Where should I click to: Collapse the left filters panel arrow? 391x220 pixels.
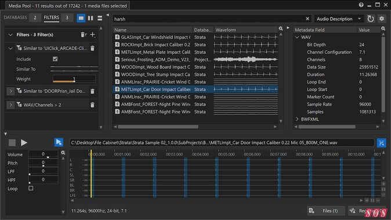(108, 15)
